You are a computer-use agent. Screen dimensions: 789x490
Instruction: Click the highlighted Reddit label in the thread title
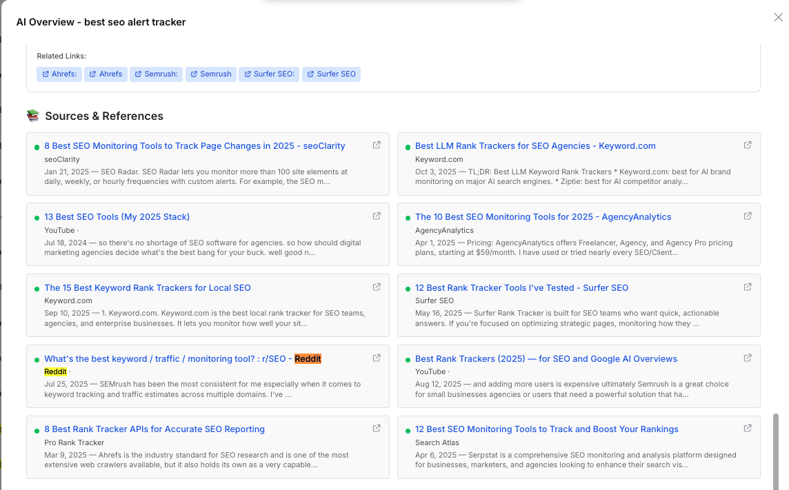click(x=308, y=358)
